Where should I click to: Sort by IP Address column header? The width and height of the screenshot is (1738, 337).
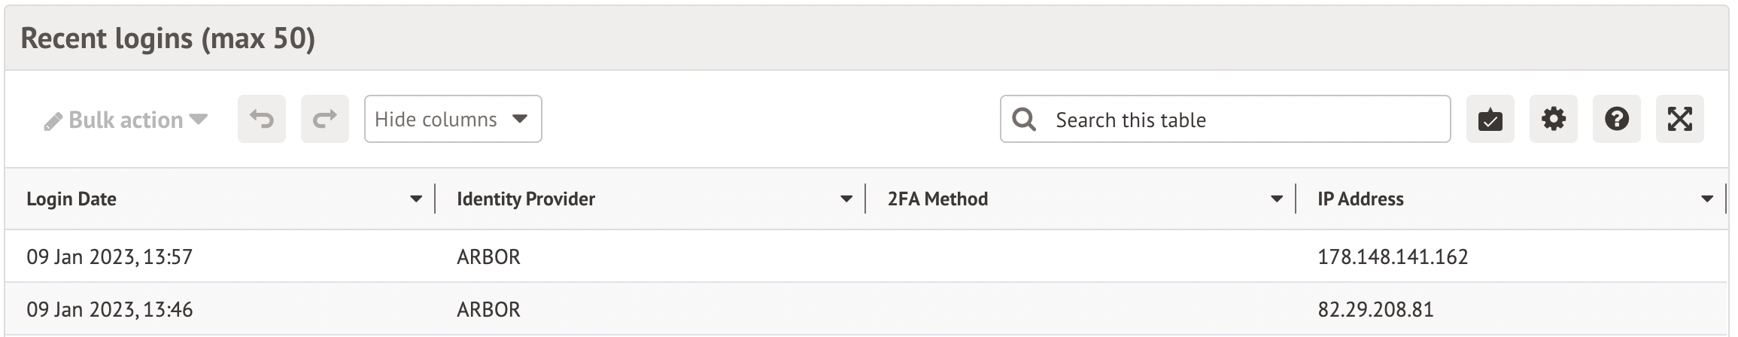[1360, 199]
